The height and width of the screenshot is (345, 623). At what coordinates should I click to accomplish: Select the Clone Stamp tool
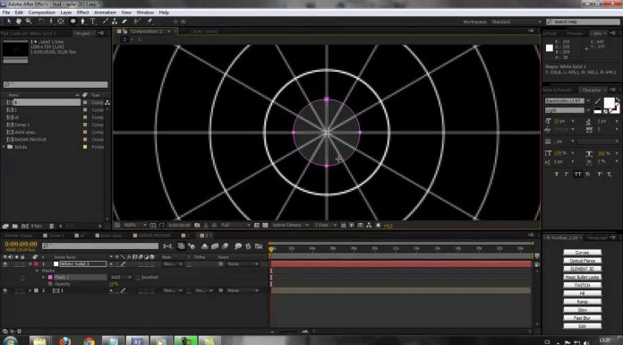click(115, 22)
